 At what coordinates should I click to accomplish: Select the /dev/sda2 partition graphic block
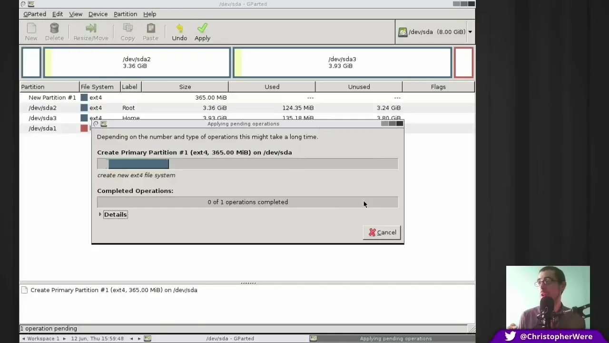137,62
